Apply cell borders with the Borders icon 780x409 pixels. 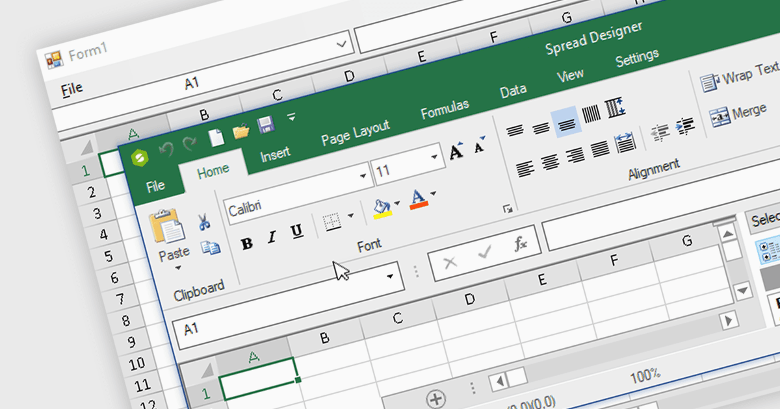tap(333, 222)
